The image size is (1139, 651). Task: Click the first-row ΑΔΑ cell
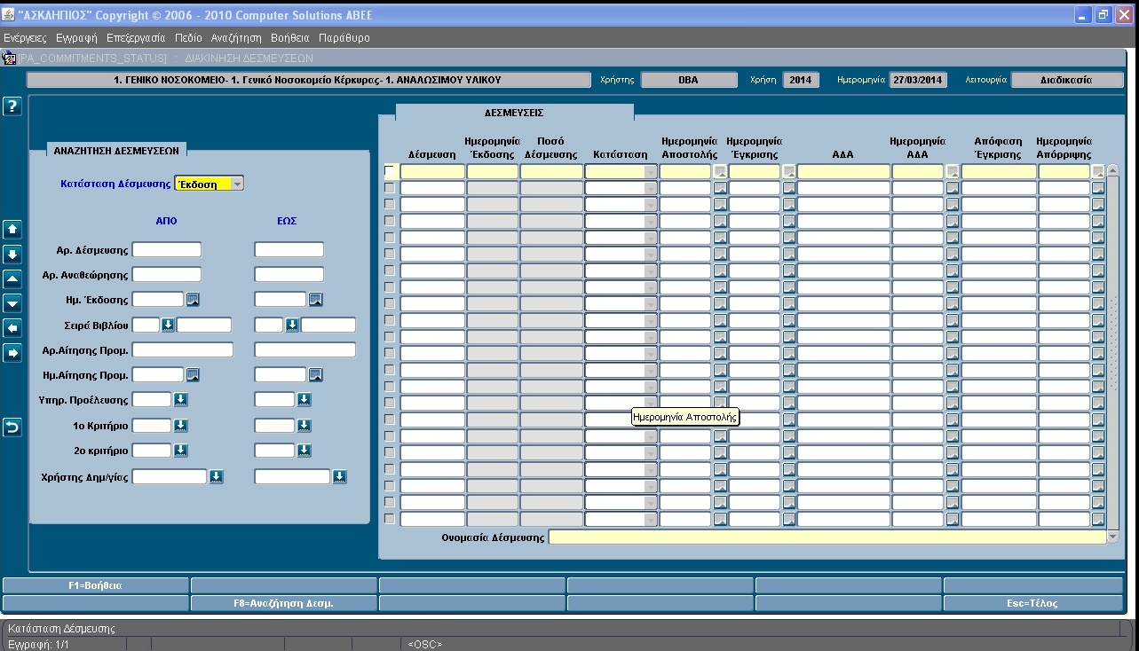843,171
